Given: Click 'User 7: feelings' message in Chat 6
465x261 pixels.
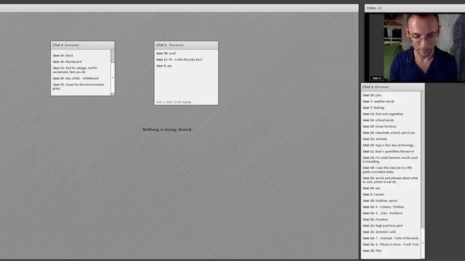Looking at the screenshot, I should click(x=373, y=107).
